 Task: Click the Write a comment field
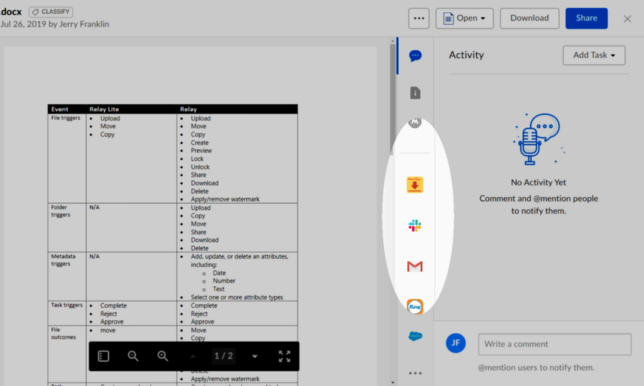[x=554, y=344]
